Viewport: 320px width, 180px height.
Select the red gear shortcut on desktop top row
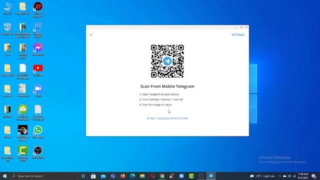tap(38, 9)
